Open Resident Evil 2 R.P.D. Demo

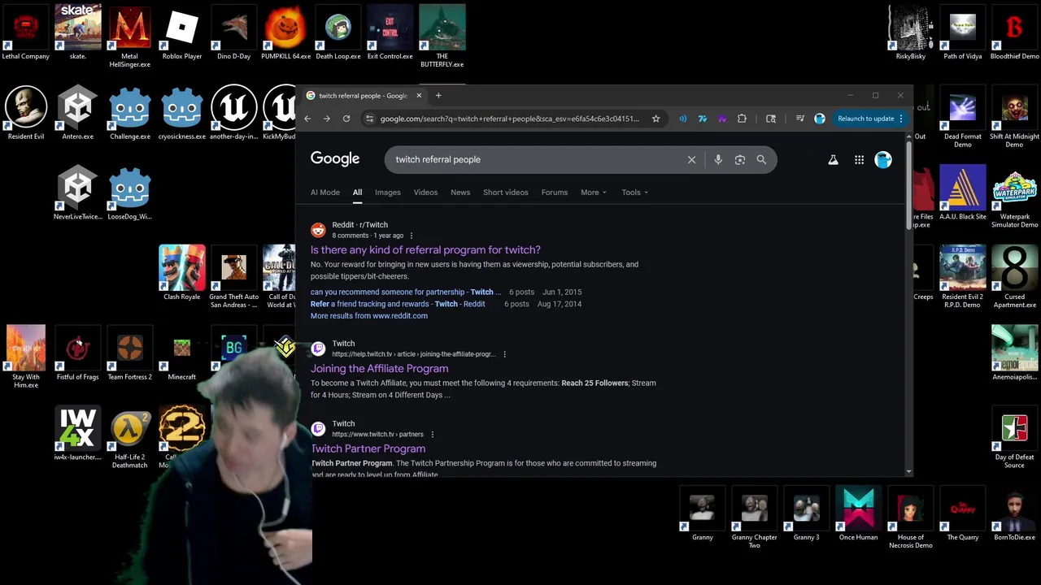pyautogui.click(x=963, y=276)
